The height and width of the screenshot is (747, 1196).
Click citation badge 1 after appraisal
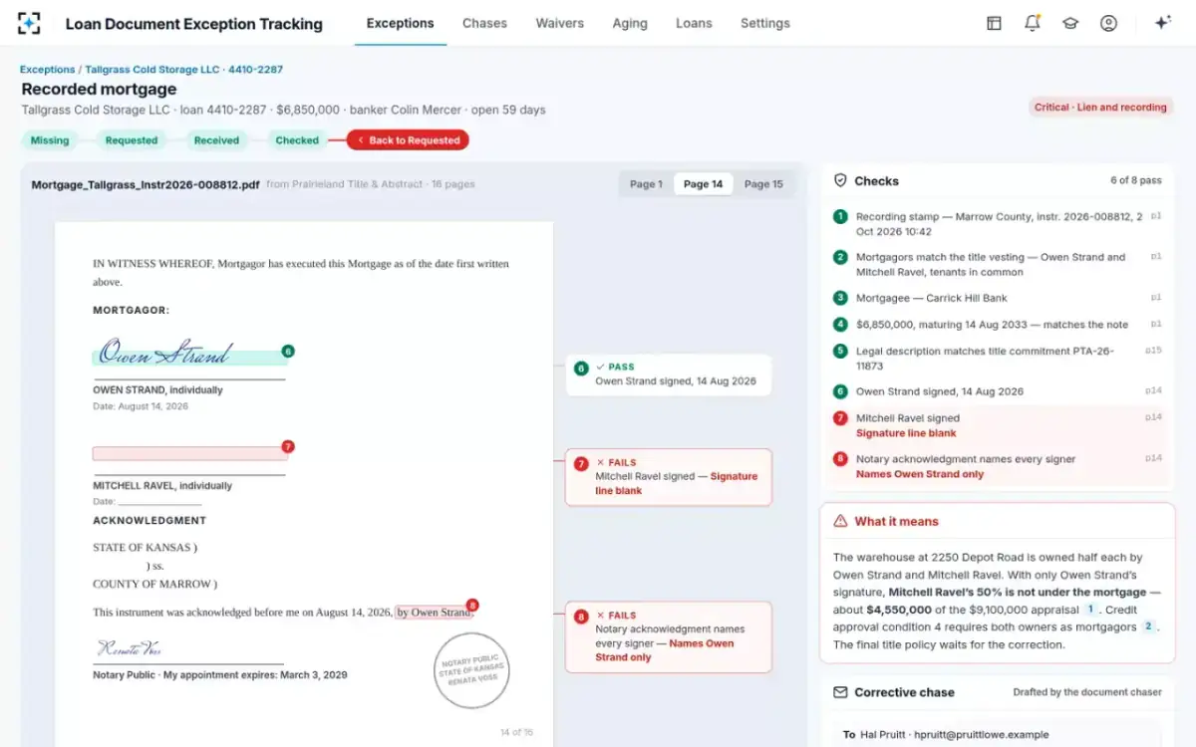pos(1090,609)
